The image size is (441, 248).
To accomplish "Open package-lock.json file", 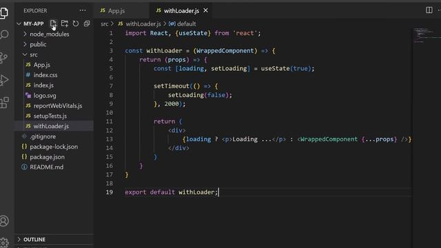I will 54,147.
